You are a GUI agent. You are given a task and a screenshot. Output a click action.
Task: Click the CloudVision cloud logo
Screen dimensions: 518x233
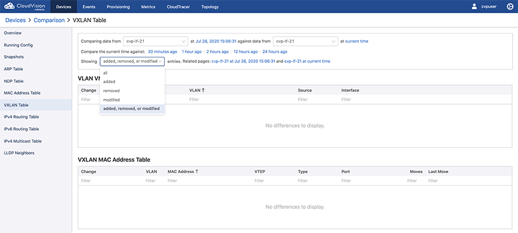tap(9, 6)
